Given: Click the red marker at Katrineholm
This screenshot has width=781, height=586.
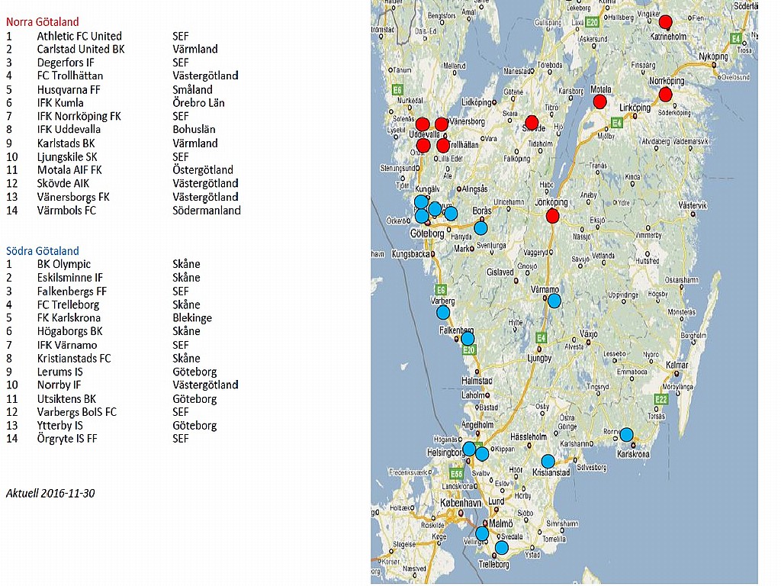Looking at the screenshot, I should [665, 22].
